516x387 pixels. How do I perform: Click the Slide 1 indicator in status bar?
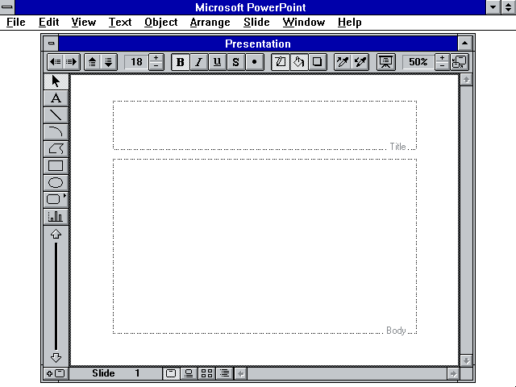coord(116,373)
